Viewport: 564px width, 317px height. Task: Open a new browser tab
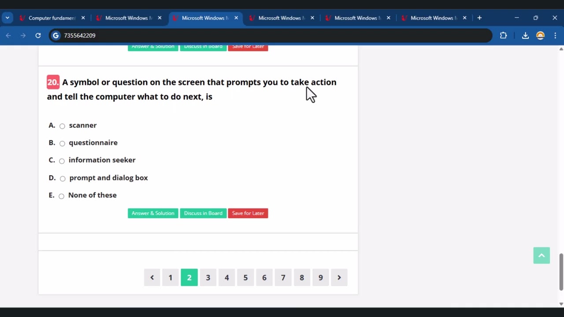(x=479, y=18)
